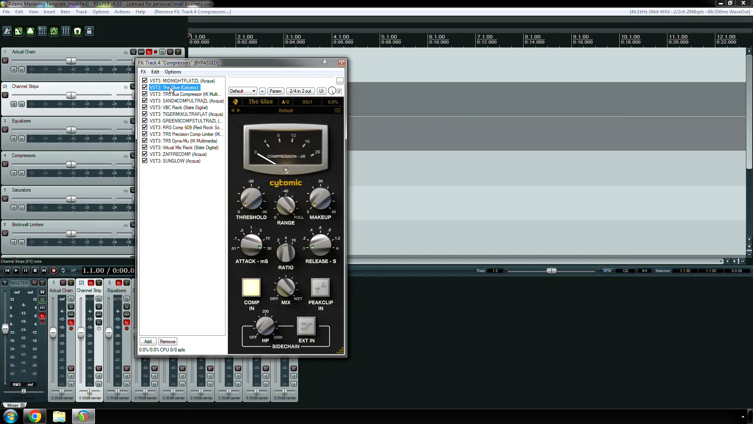Uncheck the VBC Rack (Slate Digital) plugin
Viewport: 753px width, 424px height.
(x=145, y=107)
